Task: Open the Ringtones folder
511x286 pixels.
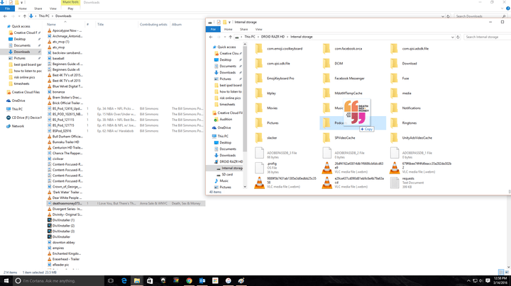Action: (403, 123)
